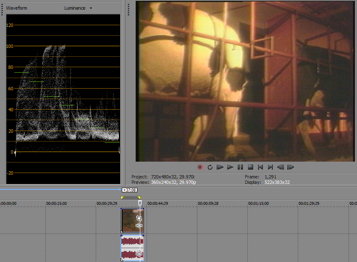357x262 pixels.
Task: Pause the video preview
Action: [x=240, y=167]
